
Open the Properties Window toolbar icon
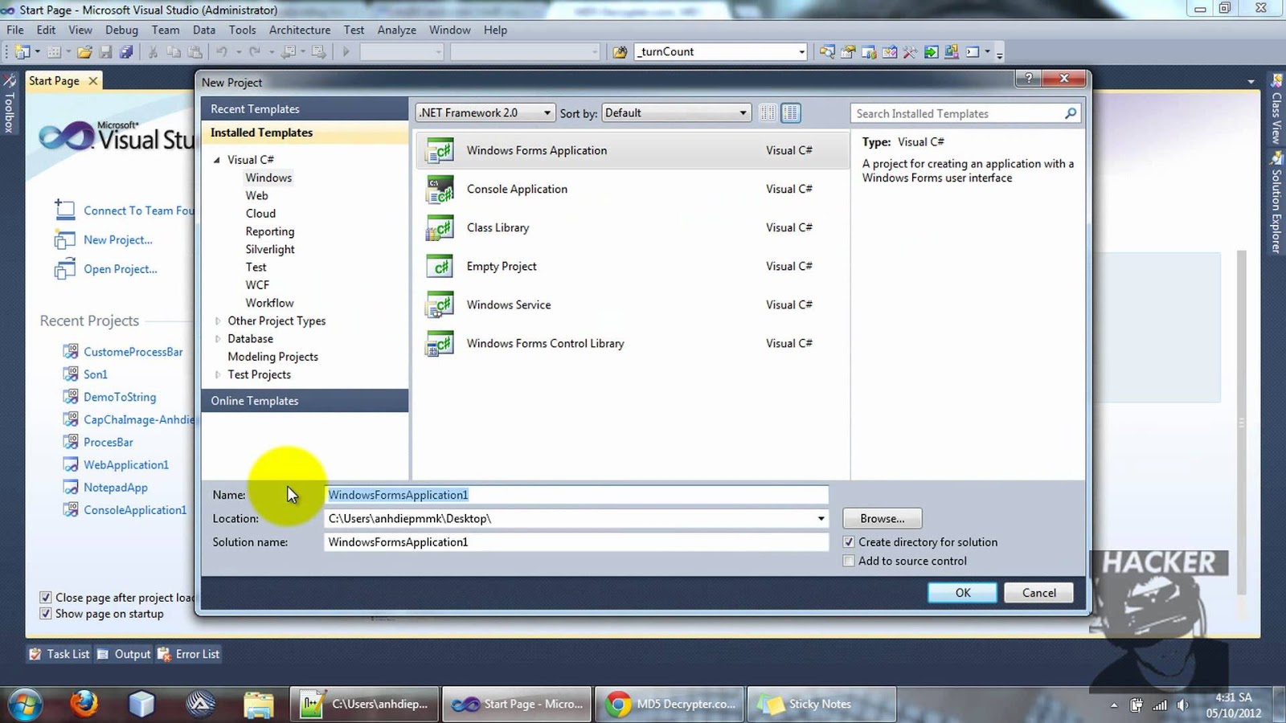coord(848,51)
